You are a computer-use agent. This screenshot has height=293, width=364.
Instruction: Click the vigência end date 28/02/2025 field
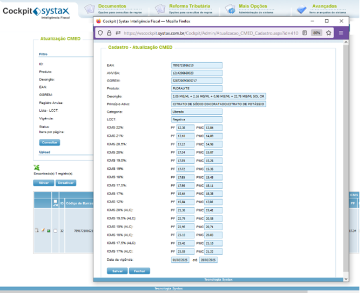pos(208,260)
